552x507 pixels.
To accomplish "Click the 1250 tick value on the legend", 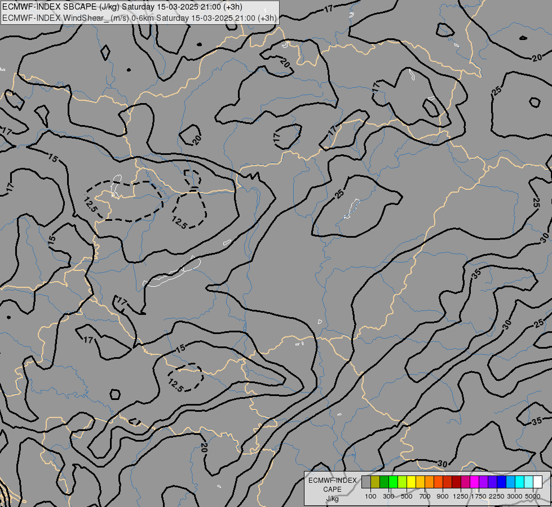I will (x=461, y=496).
